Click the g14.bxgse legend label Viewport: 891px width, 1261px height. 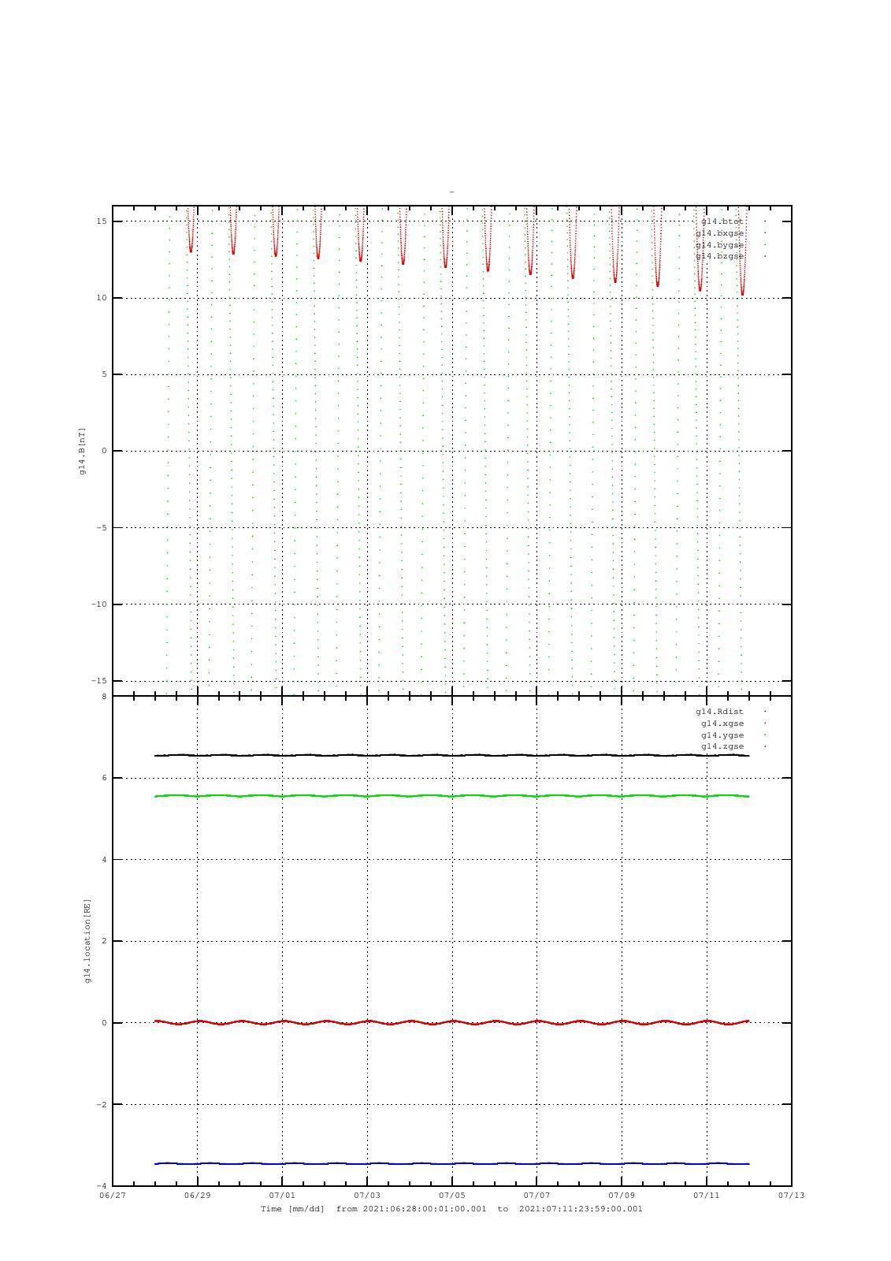[x=720, y=233]
